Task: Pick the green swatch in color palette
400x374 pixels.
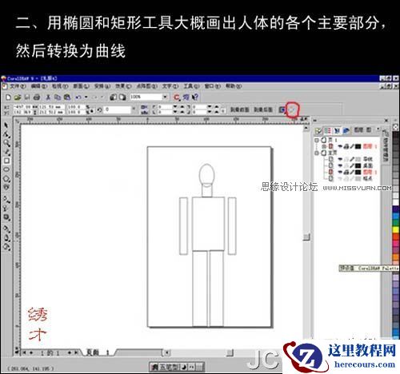Action: (x=396, y=222)
